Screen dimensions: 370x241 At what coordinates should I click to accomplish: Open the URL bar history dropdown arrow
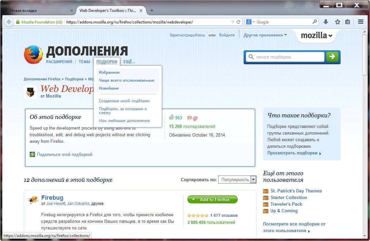point(233,22)
